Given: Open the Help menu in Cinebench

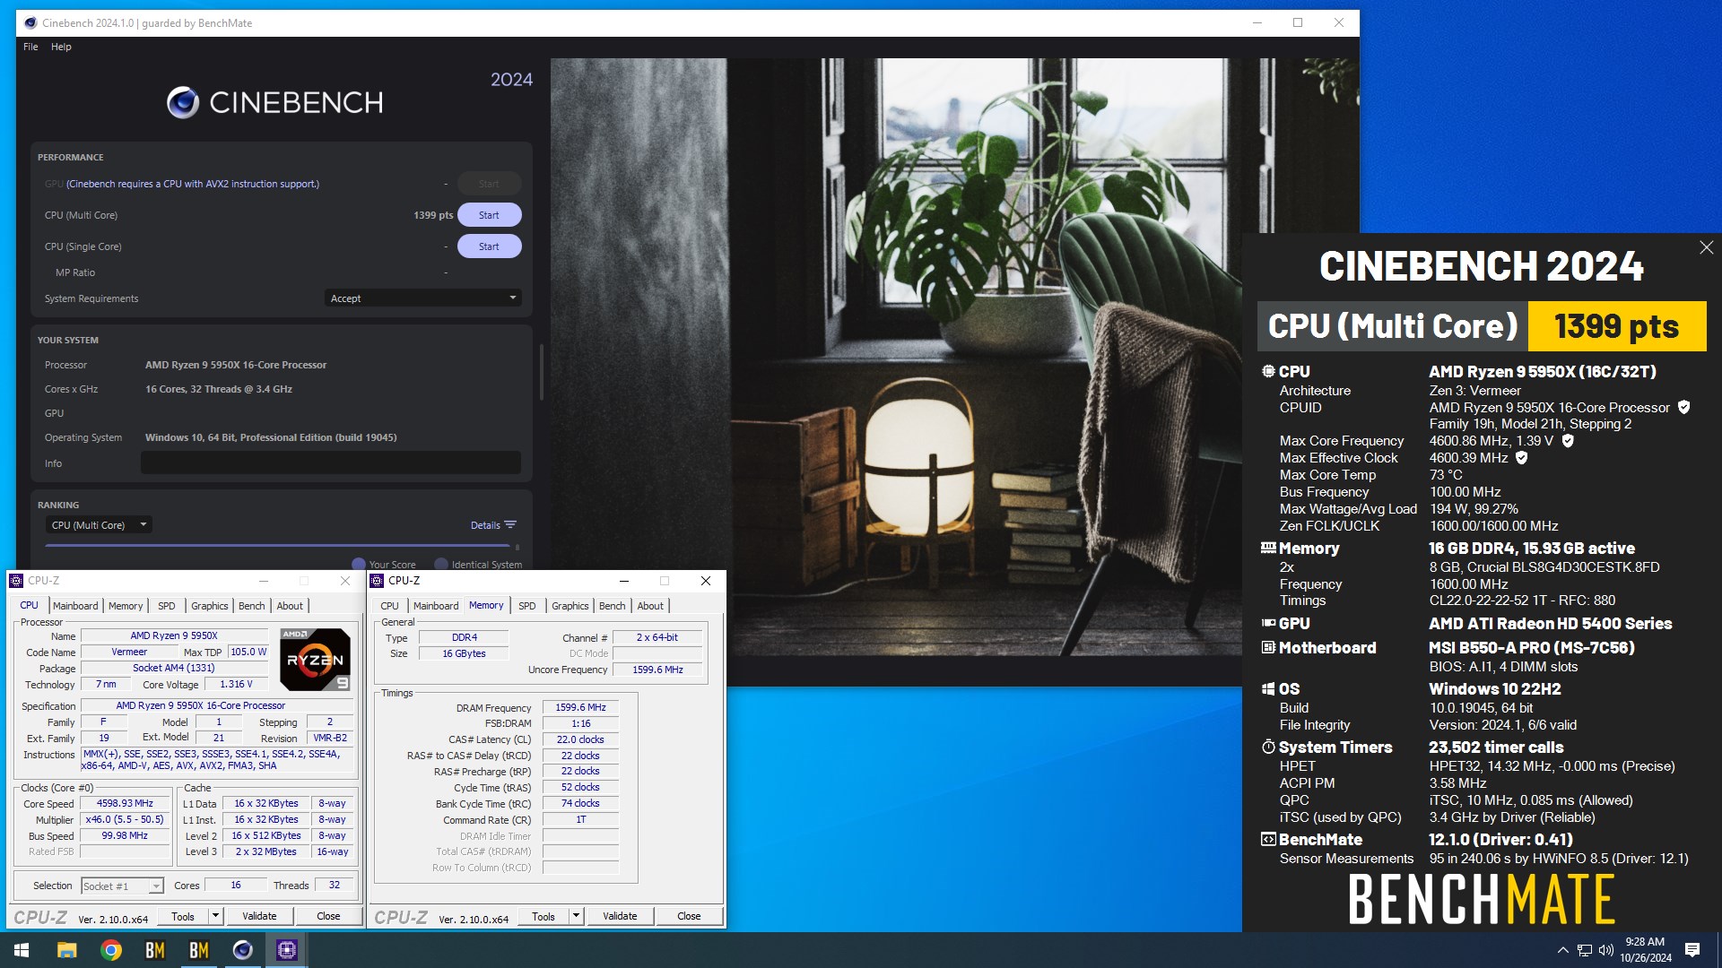Looking at the screenshot, I should (61, 47).
